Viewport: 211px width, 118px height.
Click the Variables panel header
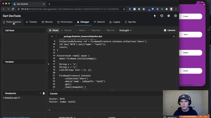point(24,62)
